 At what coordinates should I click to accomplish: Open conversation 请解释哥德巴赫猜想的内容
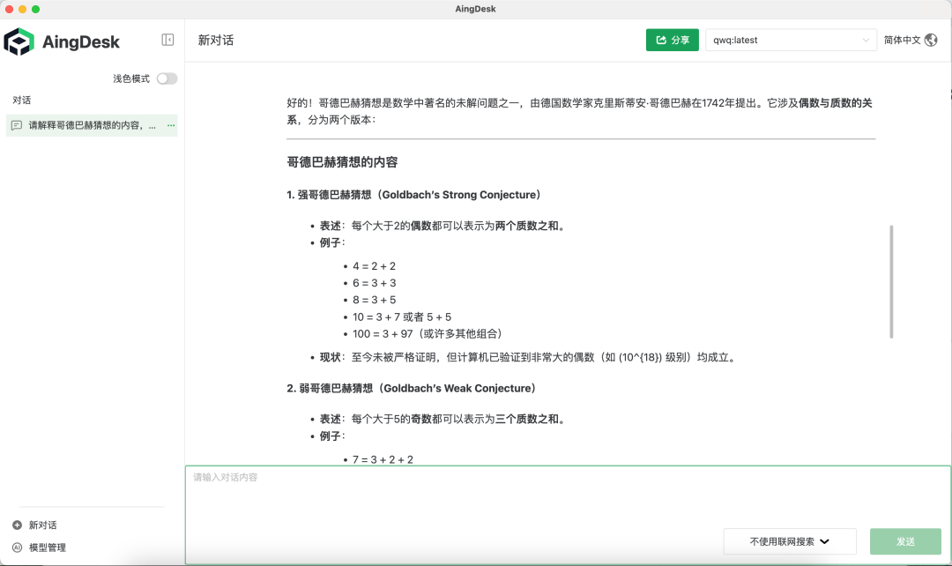tap(92, 126)
